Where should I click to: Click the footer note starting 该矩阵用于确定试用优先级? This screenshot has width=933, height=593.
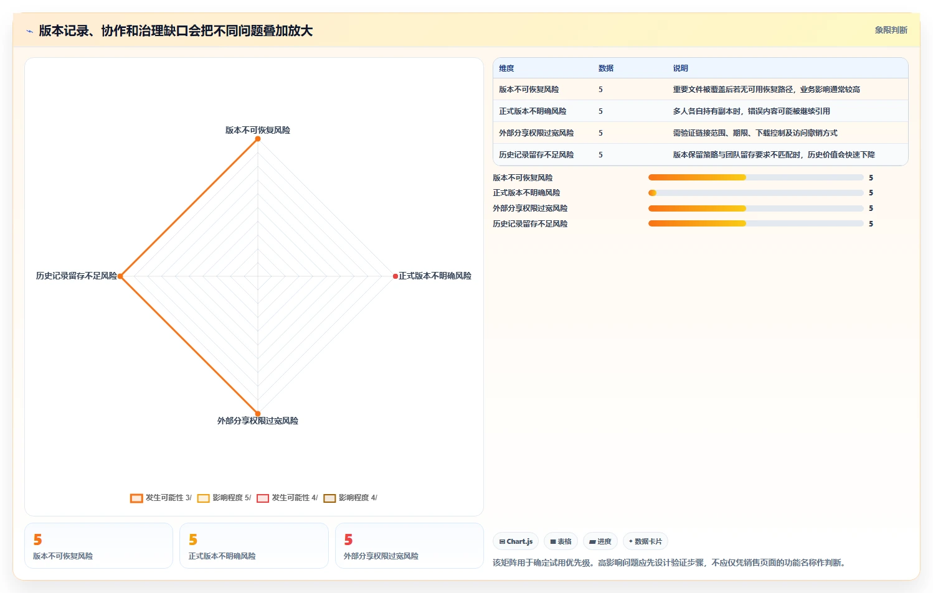point(670,563)
